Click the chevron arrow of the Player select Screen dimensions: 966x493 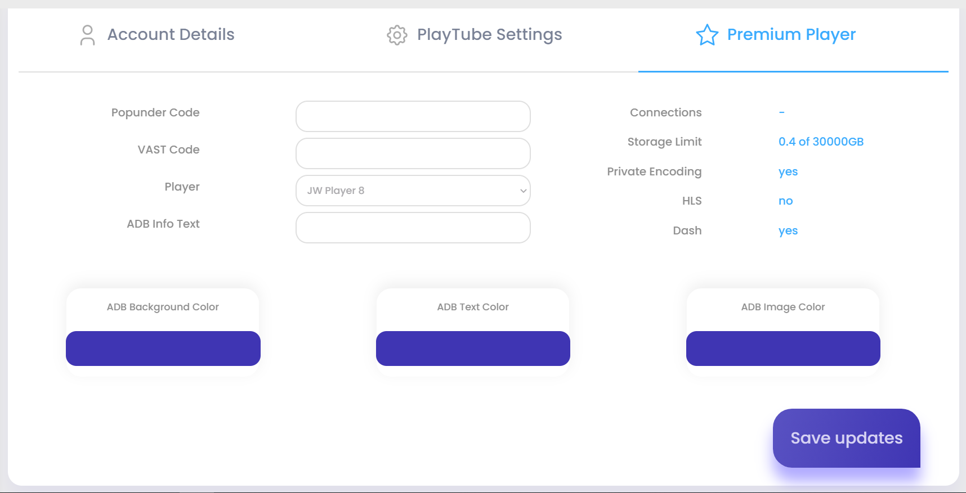click(x=523, y=191)
